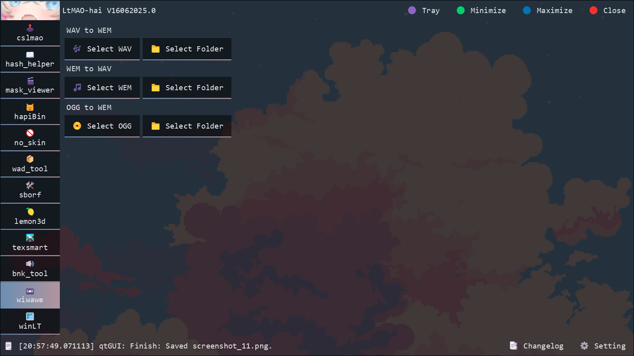Click the anime avatar thumbnail
Image resolution: width=634 pixels, height=356 pixels.
[x=30, y=10]
